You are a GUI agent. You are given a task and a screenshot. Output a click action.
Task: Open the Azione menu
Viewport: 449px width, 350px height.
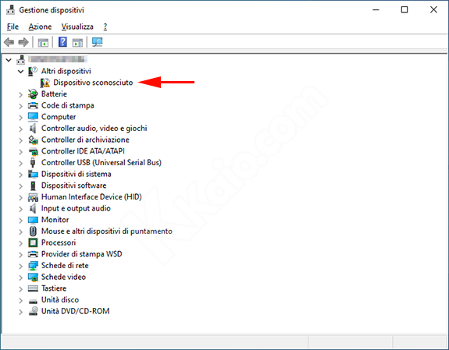click(40, 27)
